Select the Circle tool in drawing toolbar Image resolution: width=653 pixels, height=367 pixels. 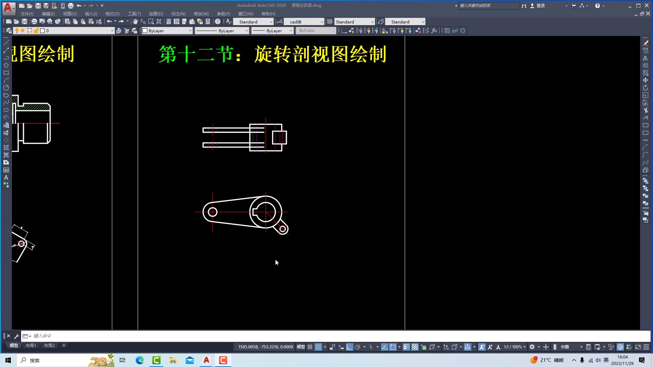point(6,87)
